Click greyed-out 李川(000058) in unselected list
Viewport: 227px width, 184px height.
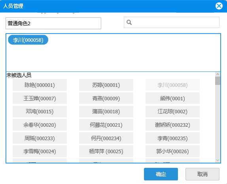click(x=172, y=85)
